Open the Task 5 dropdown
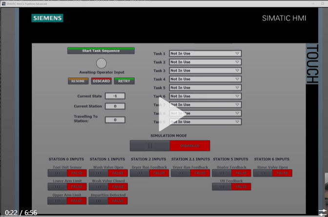 (x=205, y=88)
